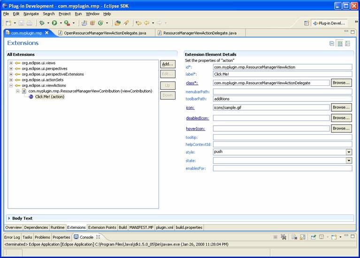Open the File menu

pos(6,14)
